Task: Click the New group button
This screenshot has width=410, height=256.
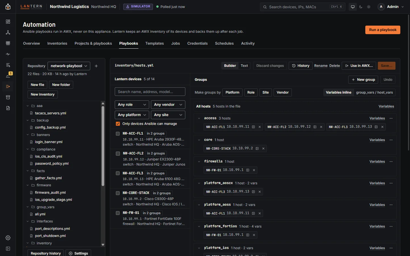Action: [363, 80]
